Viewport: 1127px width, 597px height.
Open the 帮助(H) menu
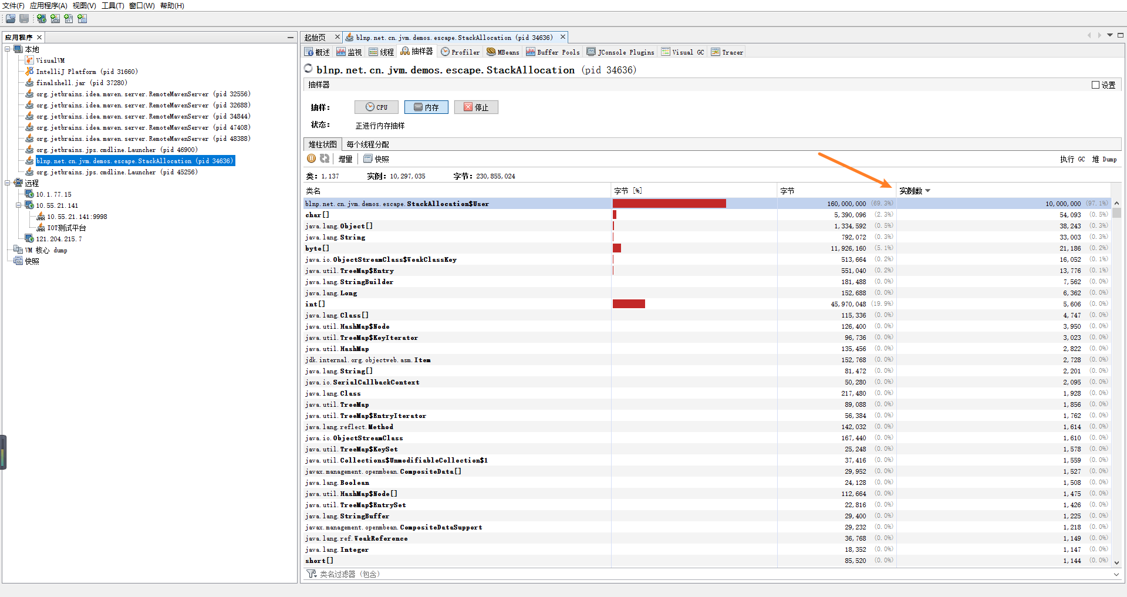click(x=172, y=6)
